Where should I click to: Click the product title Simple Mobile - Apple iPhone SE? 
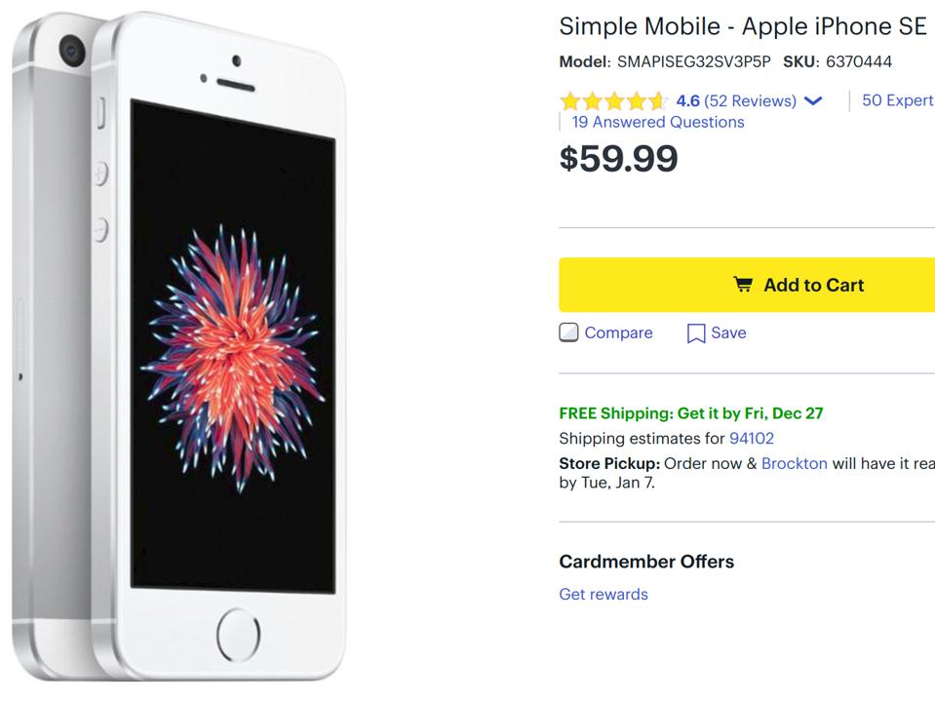[x=742, y=25]
